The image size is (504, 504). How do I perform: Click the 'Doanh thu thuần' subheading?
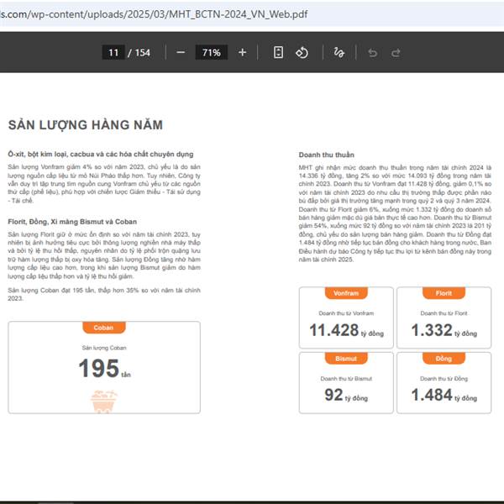[x=326, y=155]
